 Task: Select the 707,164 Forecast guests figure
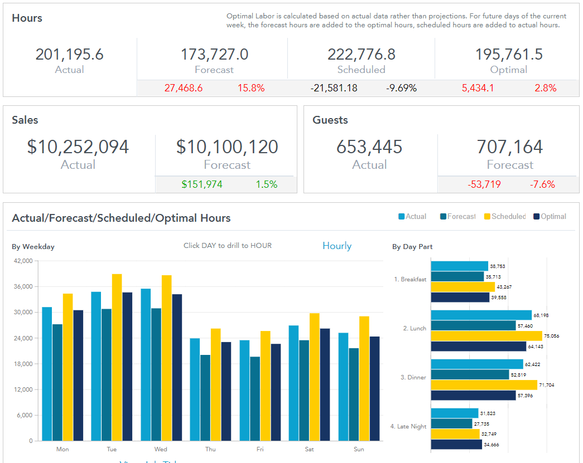click(510, 147)
